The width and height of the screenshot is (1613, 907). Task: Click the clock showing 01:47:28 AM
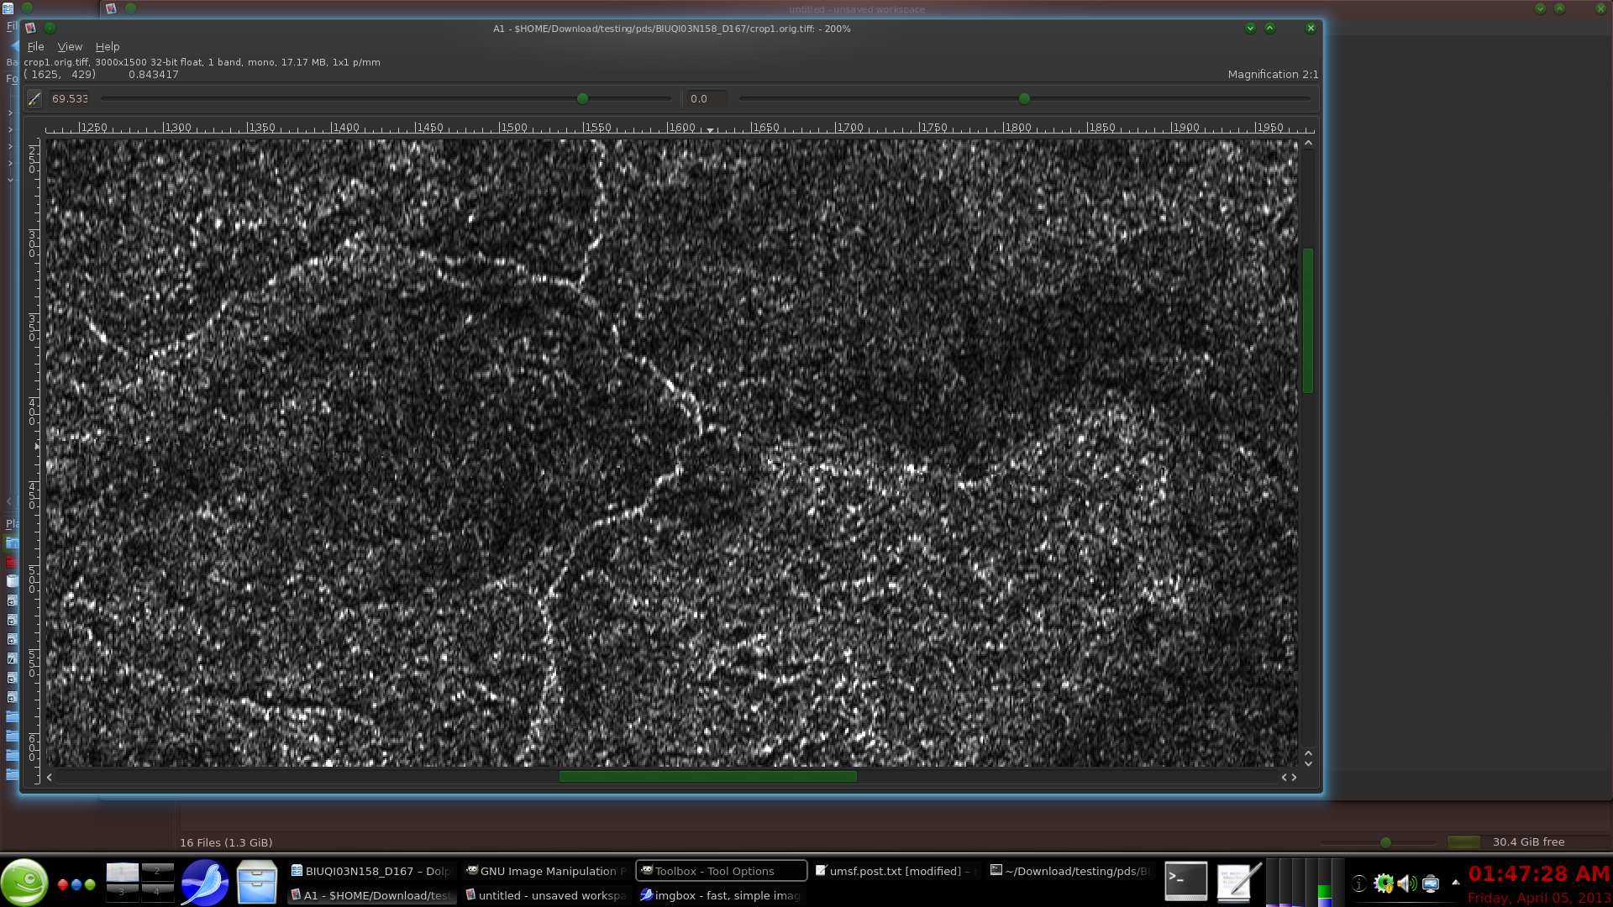click(1539, 874)
